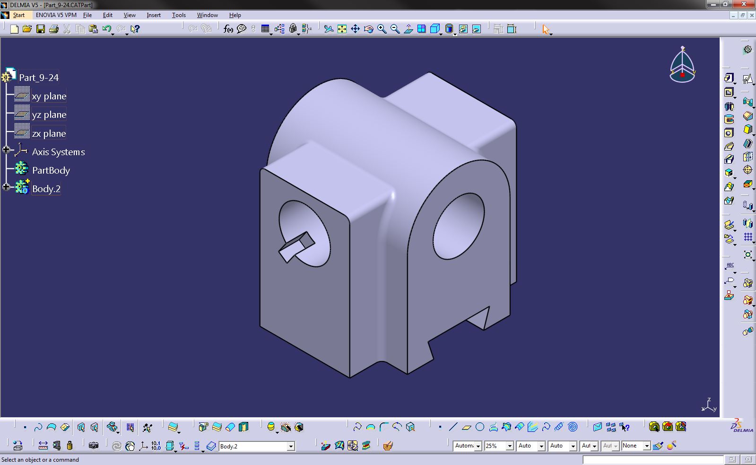Open the Formula f(x) tool

[228, 29]
